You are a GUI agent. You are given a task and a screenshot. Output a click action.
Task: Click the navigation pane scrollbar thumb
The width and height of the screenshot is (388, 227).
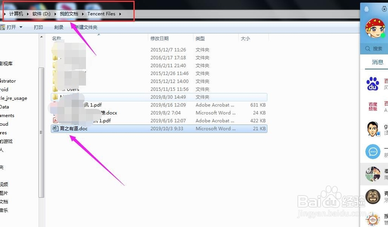(x=42, y=133)
